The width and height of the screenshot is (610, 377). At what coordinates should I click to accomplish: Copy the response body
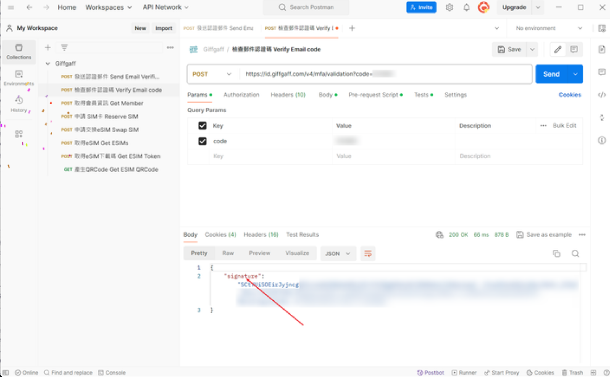pos(556,253)
